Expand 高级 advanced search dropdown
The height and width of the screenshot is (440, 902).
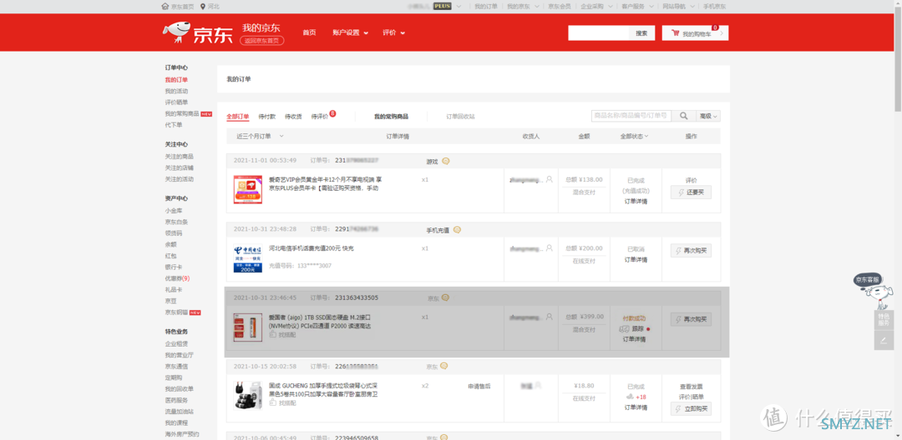pos(708,116)
